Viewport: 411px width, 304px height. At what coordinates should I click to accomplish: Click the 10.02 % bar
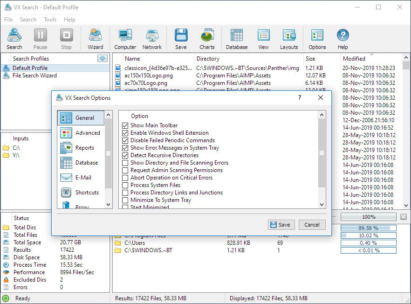click(368, 235)
